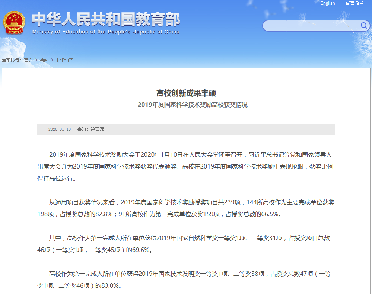Open 新闻 in the breadcrumb
Image resolution: width=372 pixels, height=294 pixels.
(44, 60)
